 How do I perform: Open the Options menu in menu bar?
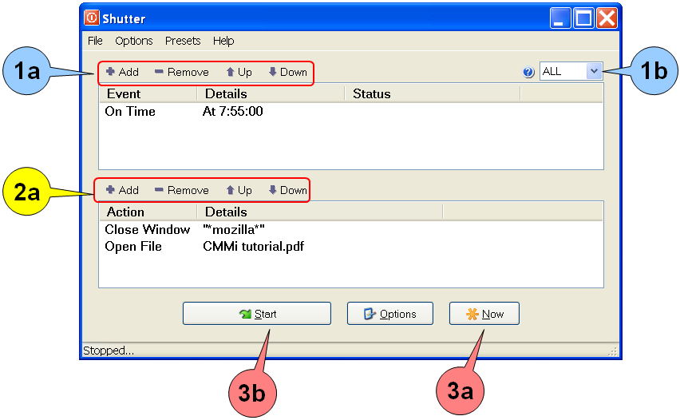[133, 41]
